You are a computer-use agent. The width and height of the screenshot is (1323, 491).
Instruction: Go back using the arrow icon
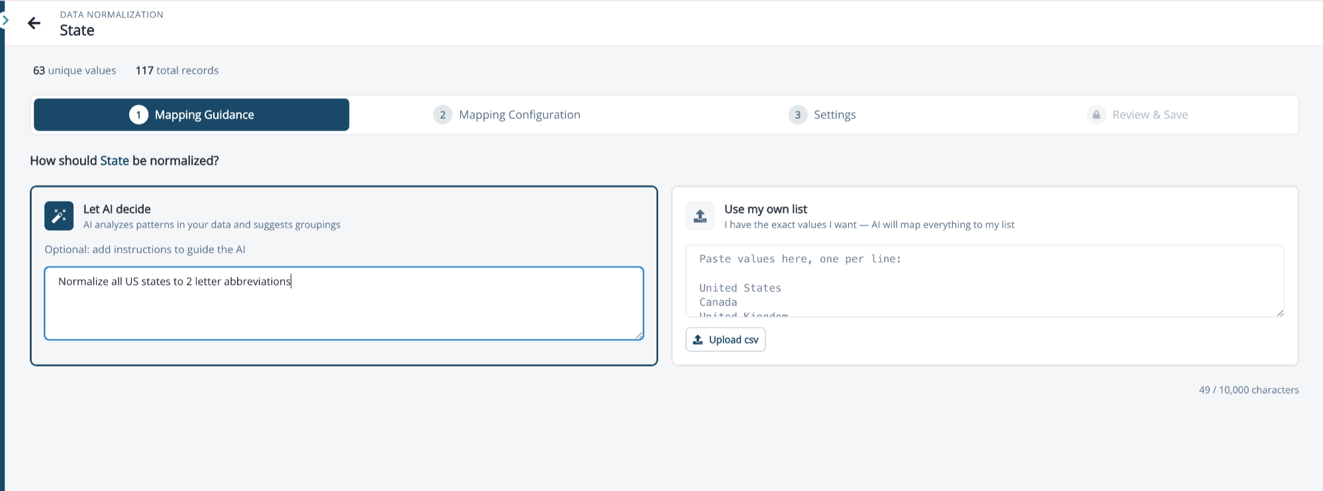click(34, 23)
